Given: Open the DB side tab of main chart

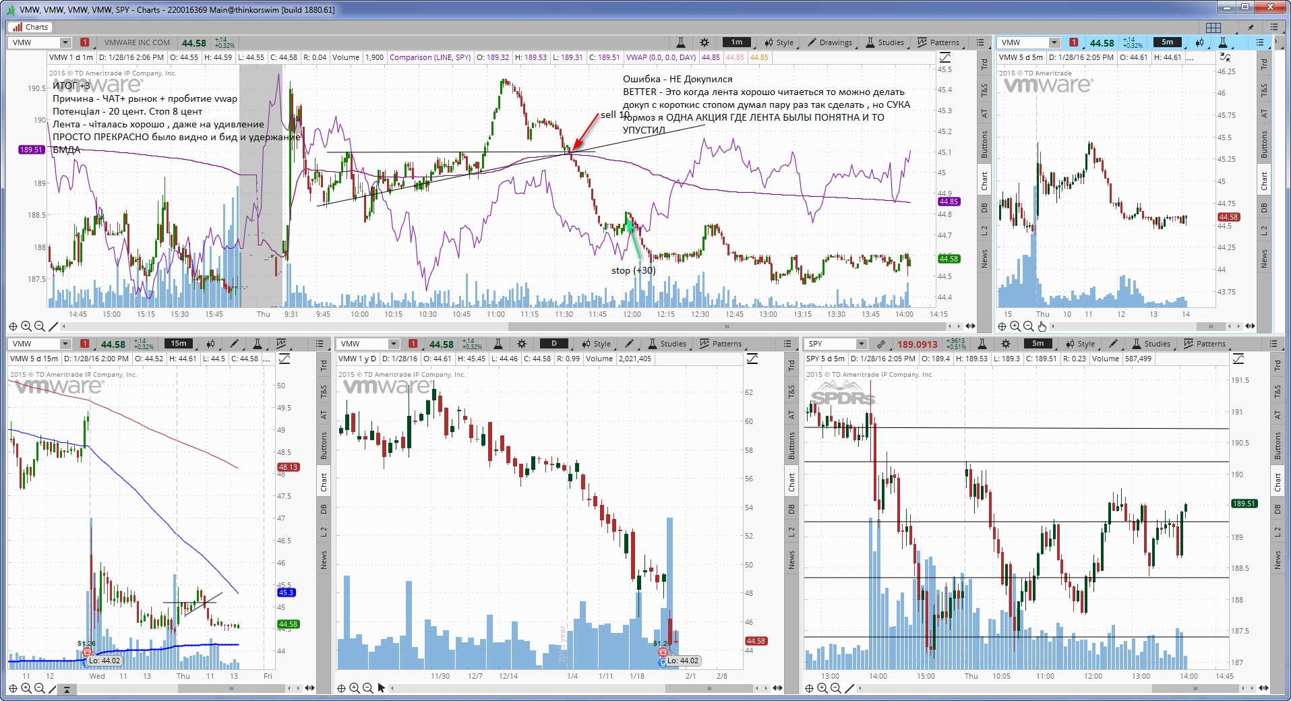Looking at the screenshot, I should click(x=984, y=208).
